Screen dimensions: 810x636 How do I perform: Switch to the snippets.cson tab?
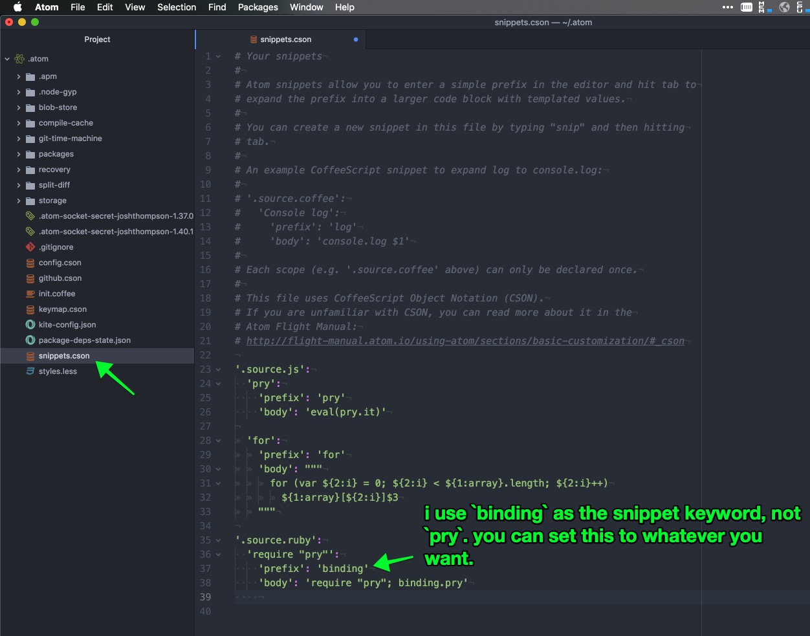point(281,39)
